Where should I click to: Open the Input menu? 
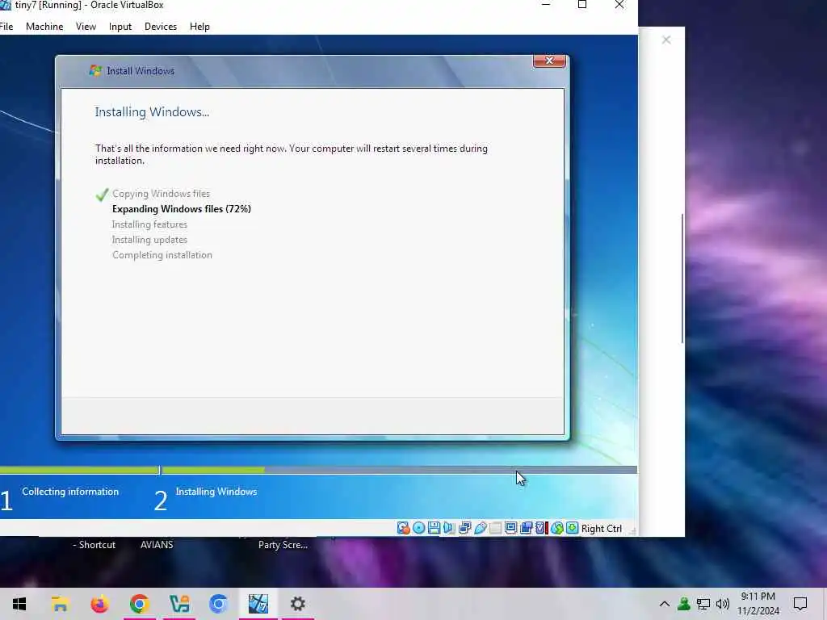(120, 27)
